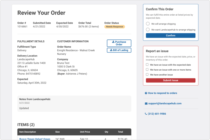This screenshot has width=210, height=140.
Task: Click the '1000 S Clark St' address line
Action: coord(66,67)
